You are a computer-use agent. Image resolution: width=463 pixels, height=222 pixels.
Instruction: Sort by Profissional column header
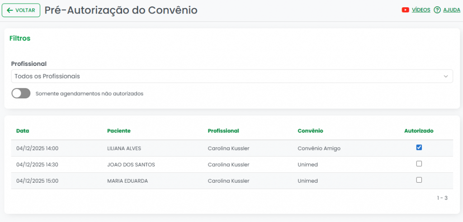click(223, 131)
